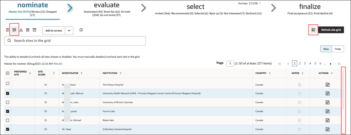Screen dimensions: 351x135
Task: Click the alarm clock reminder icon
Action: point(34,30)
